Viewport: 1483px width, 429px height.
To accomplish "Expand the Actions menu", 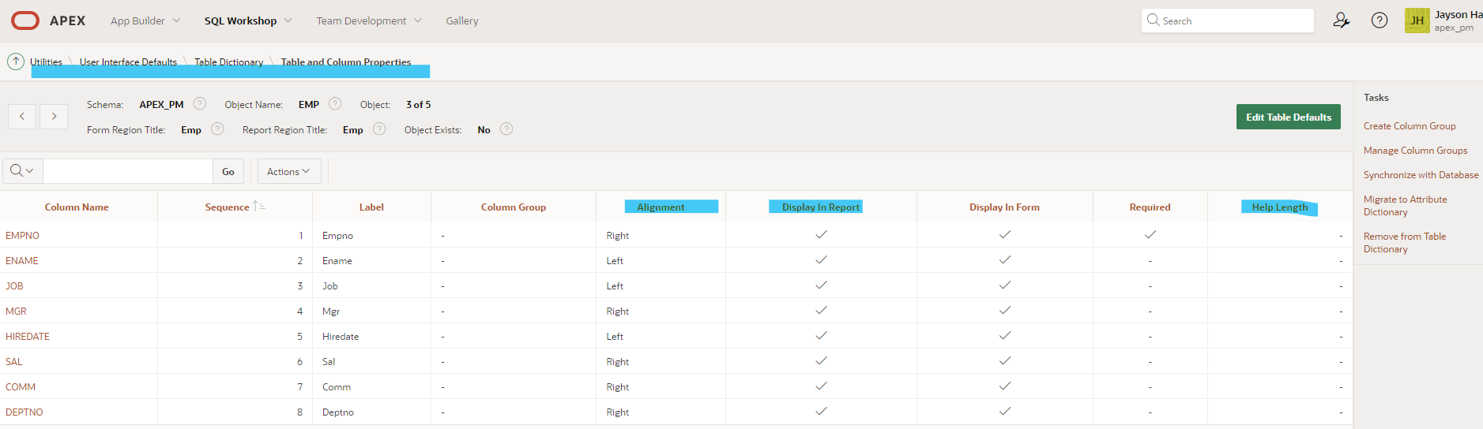I will (x=288, y=171).
